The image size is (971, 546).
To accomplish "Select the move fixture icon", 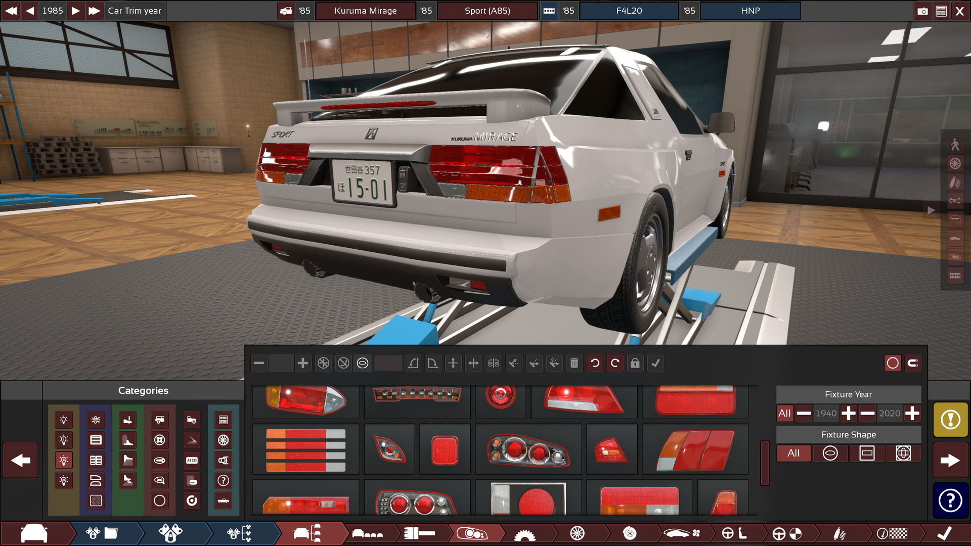I will pos(454,362).
